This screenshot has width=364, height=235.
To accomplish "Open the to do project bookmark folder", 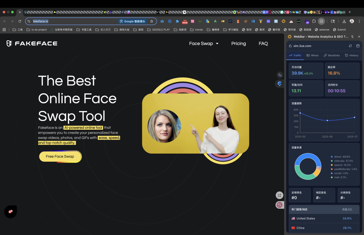I will (x=37, y=30).
